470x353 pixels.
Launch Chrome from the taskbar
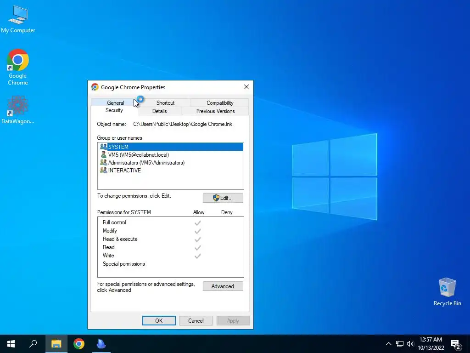79,344
